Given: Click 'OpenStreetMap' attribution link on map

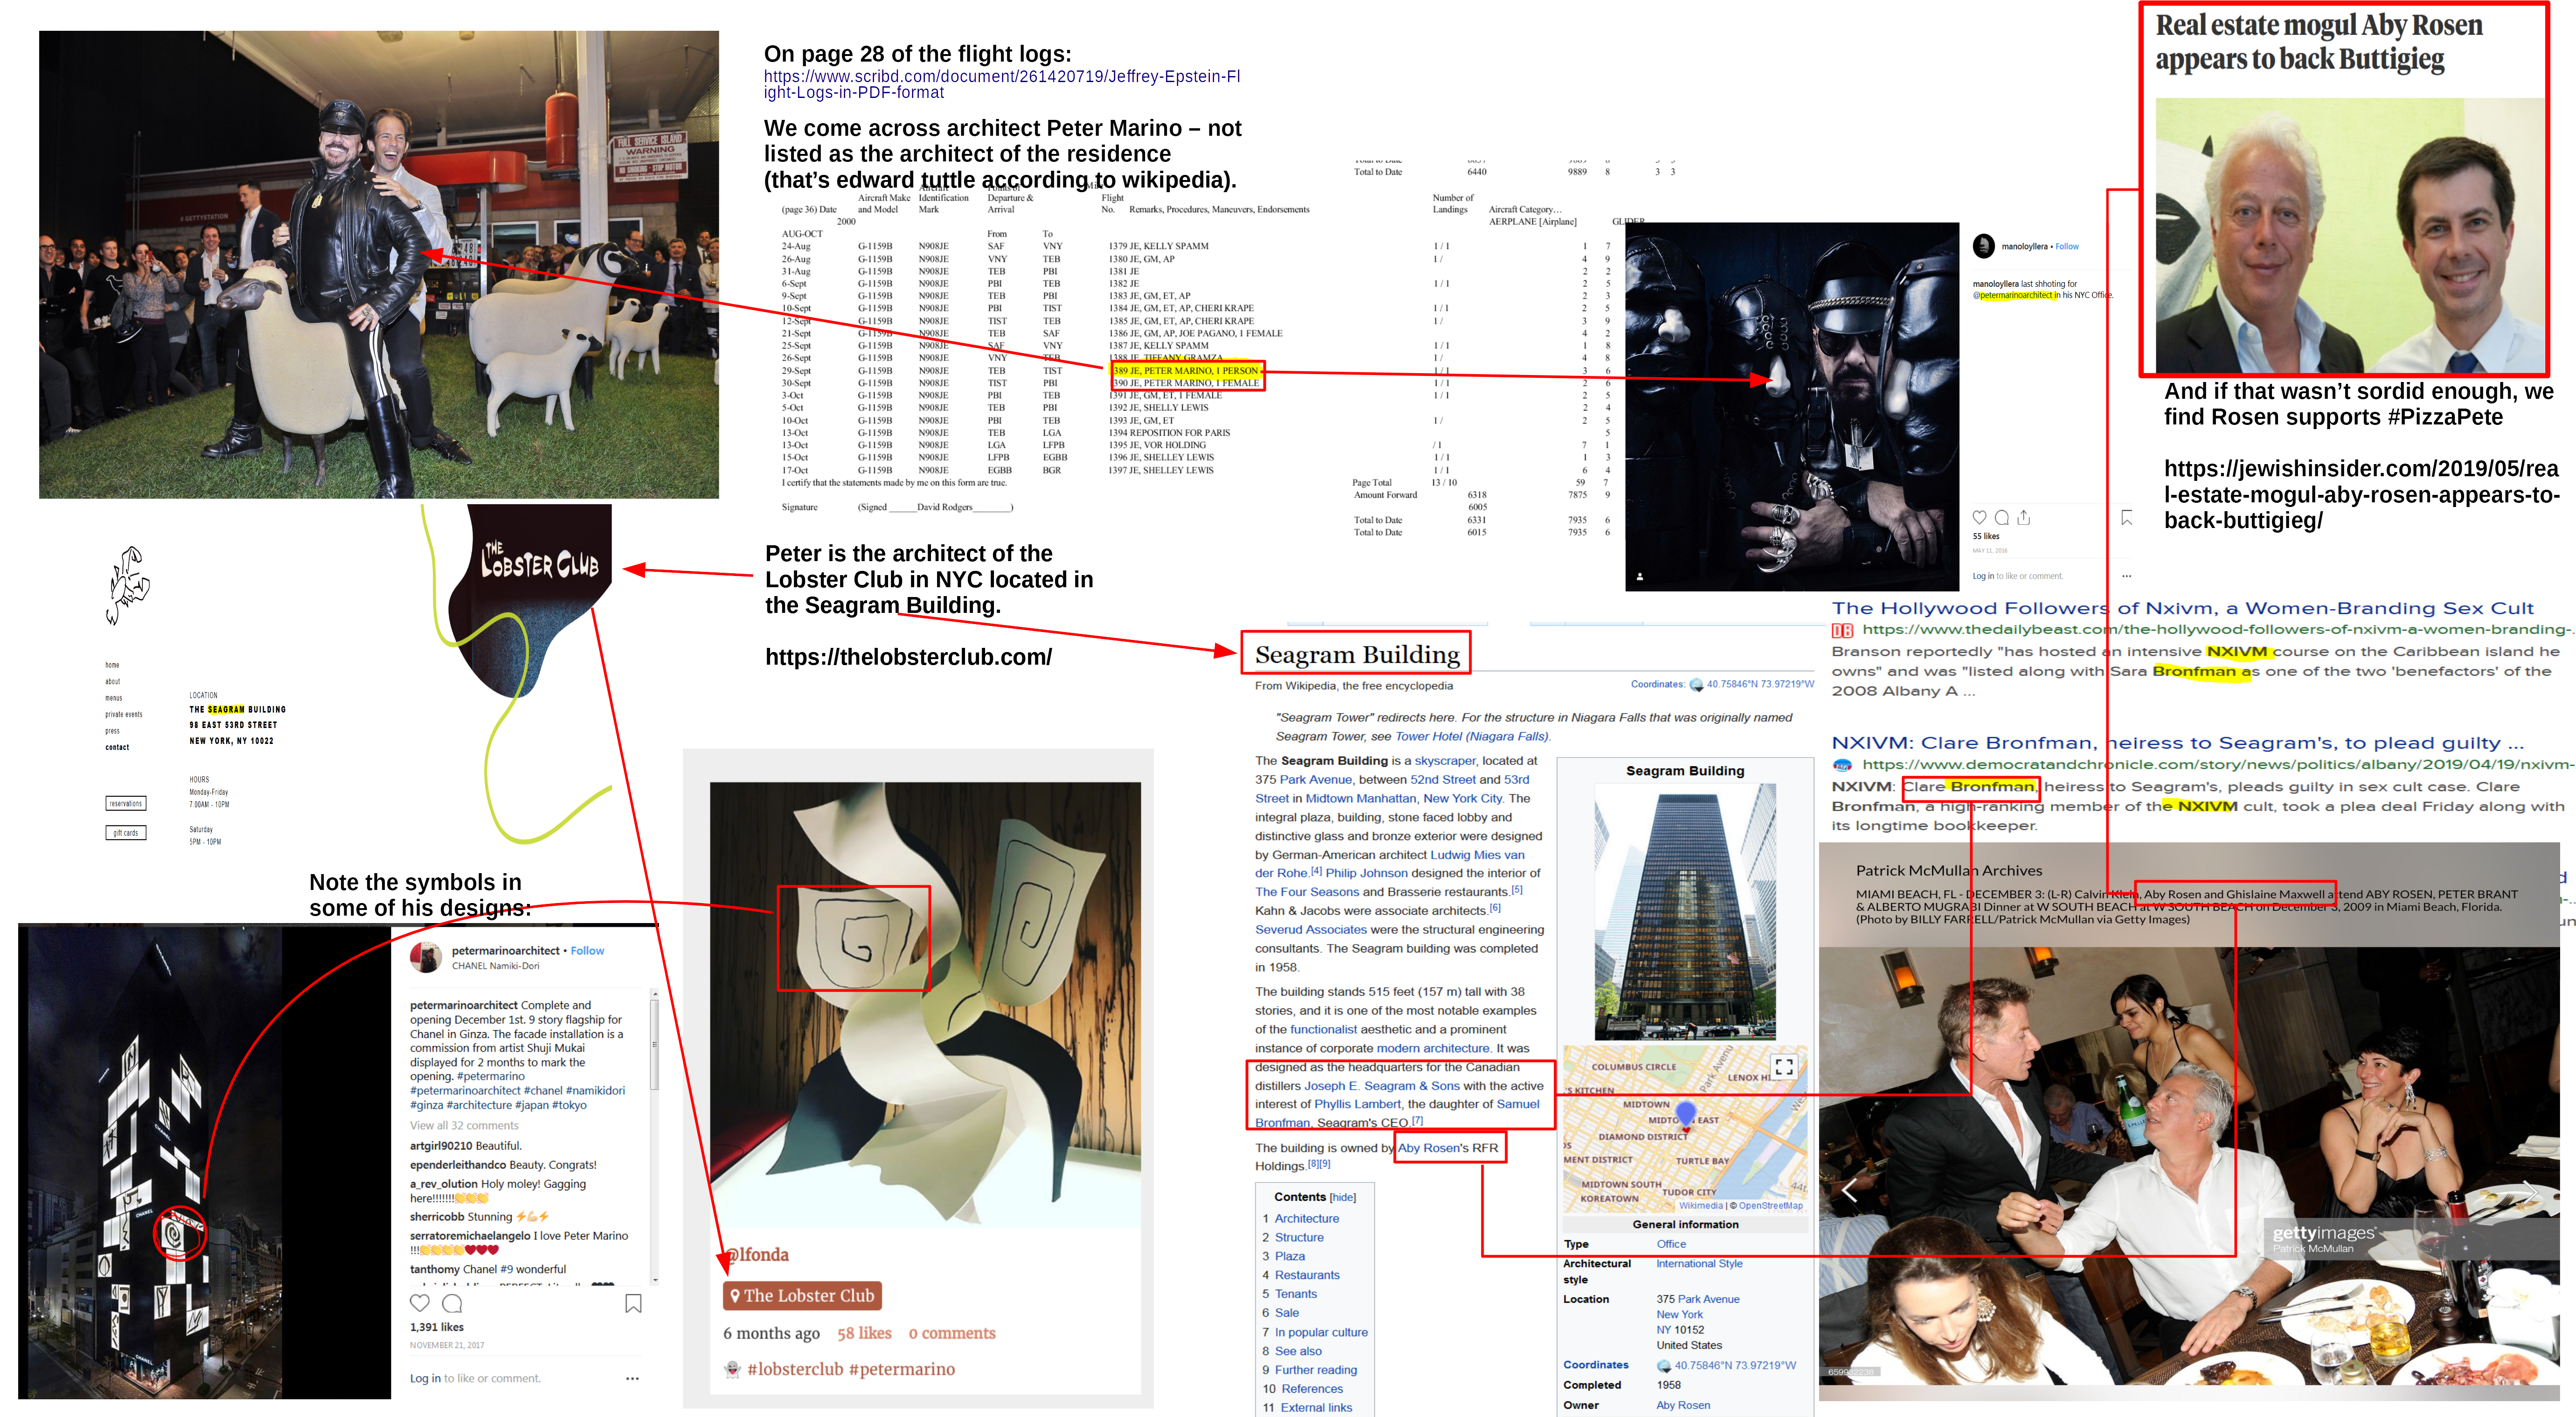Looking at the screenshot, I should [1771, 1206].
